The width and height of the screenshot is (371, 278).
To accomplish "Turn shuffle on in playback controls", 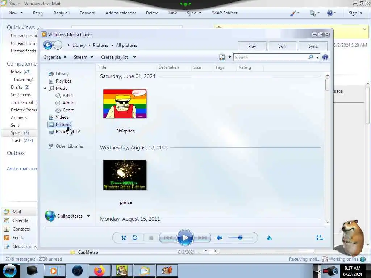I will 124,237.
